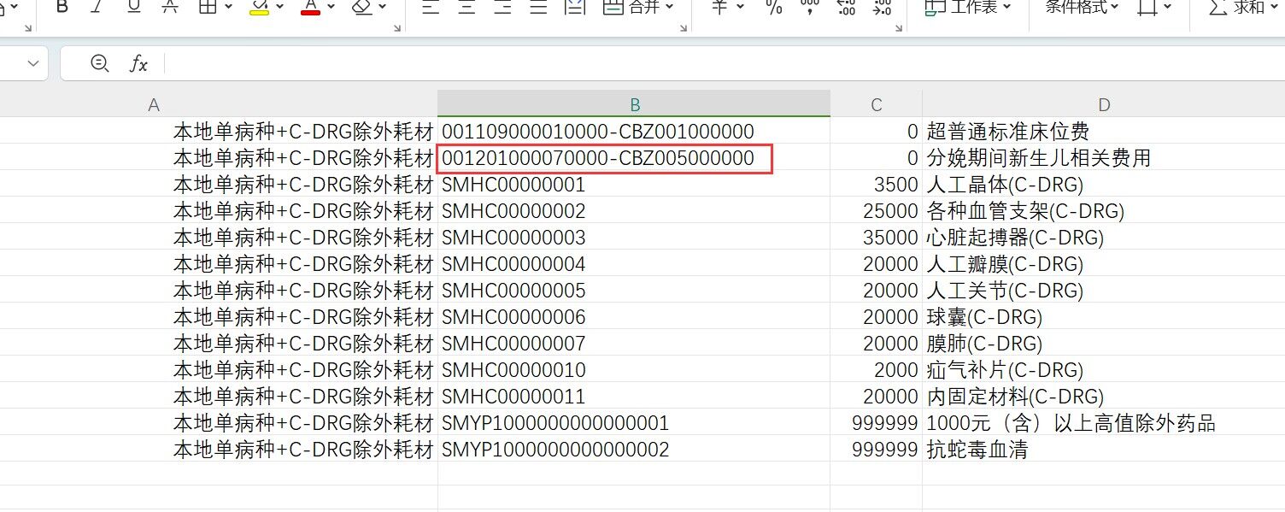Toggle underline formatting
Image resolution: width=1285 pixels, height=512 pixels.
tap(133, 7)
